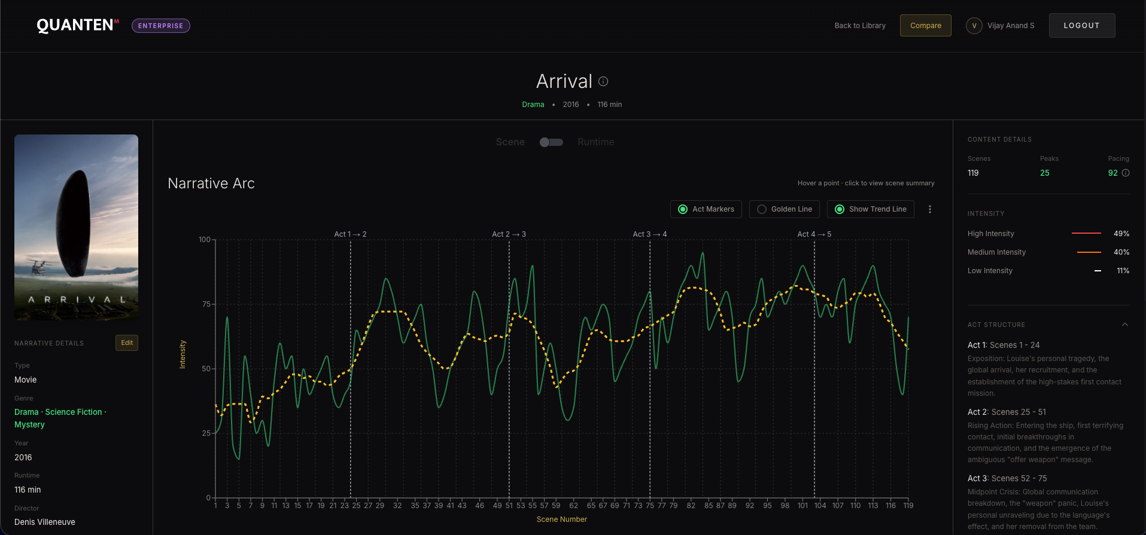Select the Scene view label
This screenshot has height=535, width=1146.
coord(510,142)
